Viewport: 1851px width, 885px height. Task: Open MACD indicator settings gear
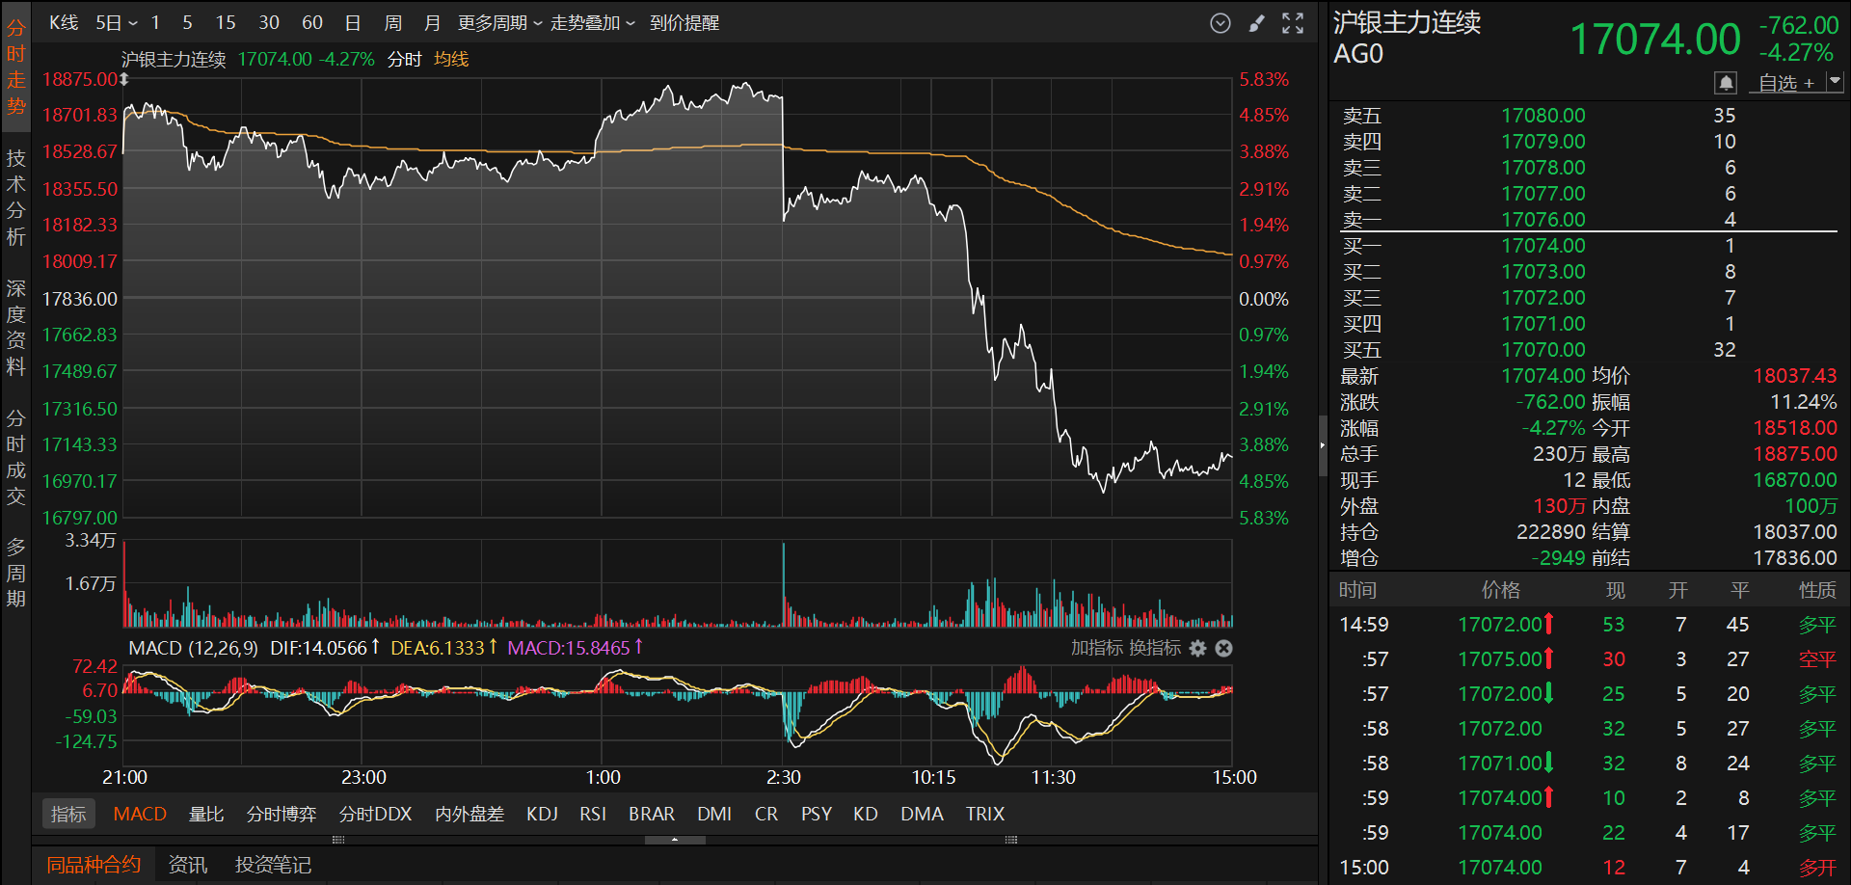(x=1198, y=648)
